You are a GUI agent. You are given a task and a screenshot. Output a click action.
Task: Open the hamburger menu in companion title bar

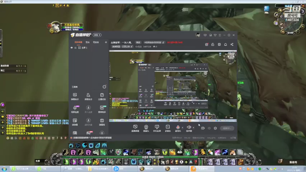point(220,35)
